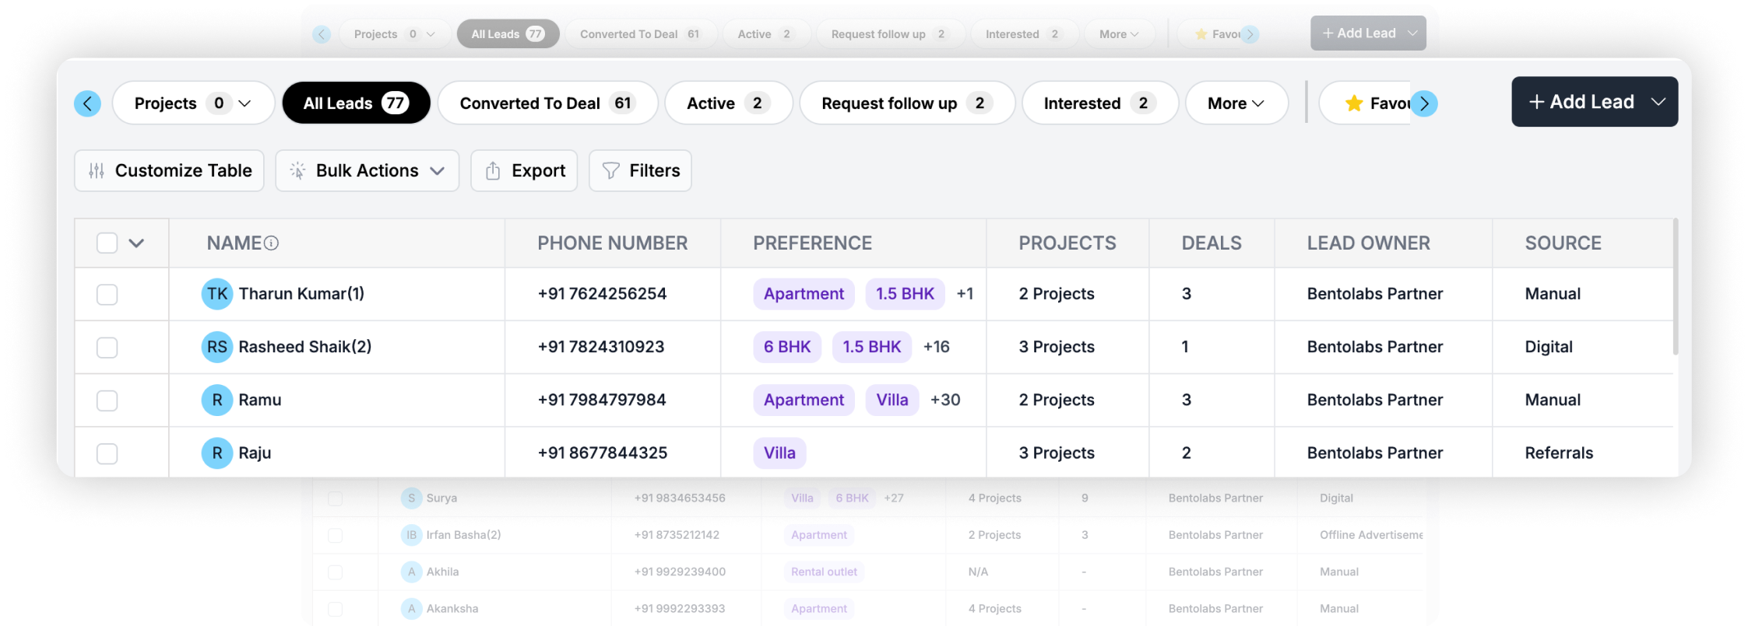Screen dimensions: 1748x626
Task: Click the A avatar of Akhila in background
Action: (411, 572)
